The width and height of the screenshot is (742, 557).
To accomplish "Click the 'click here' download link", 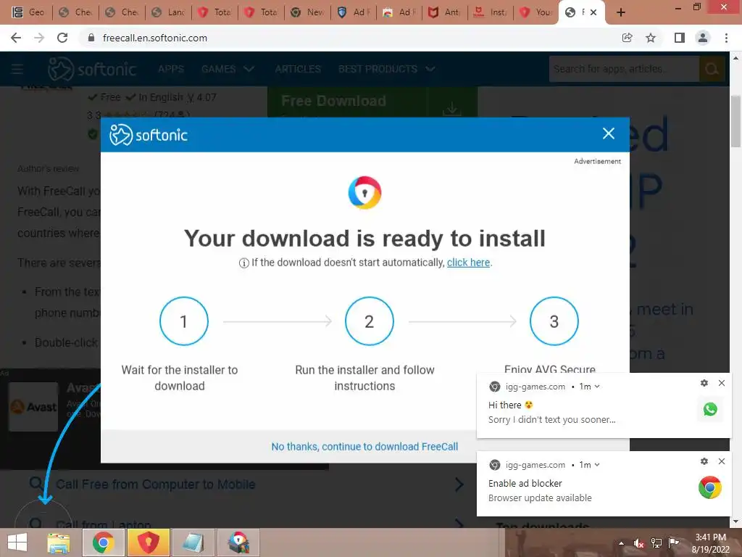I will [468, 263].
